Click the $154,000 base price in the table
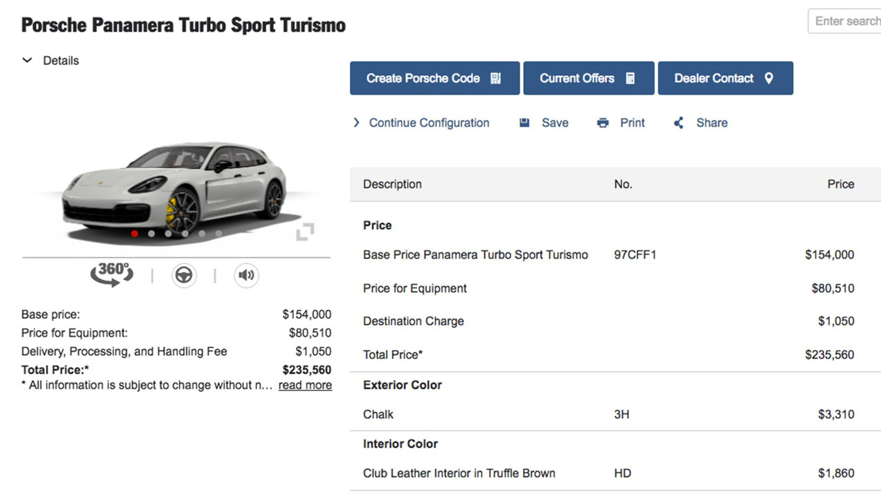This screenshot has height=495, width=881. [829, 255]
